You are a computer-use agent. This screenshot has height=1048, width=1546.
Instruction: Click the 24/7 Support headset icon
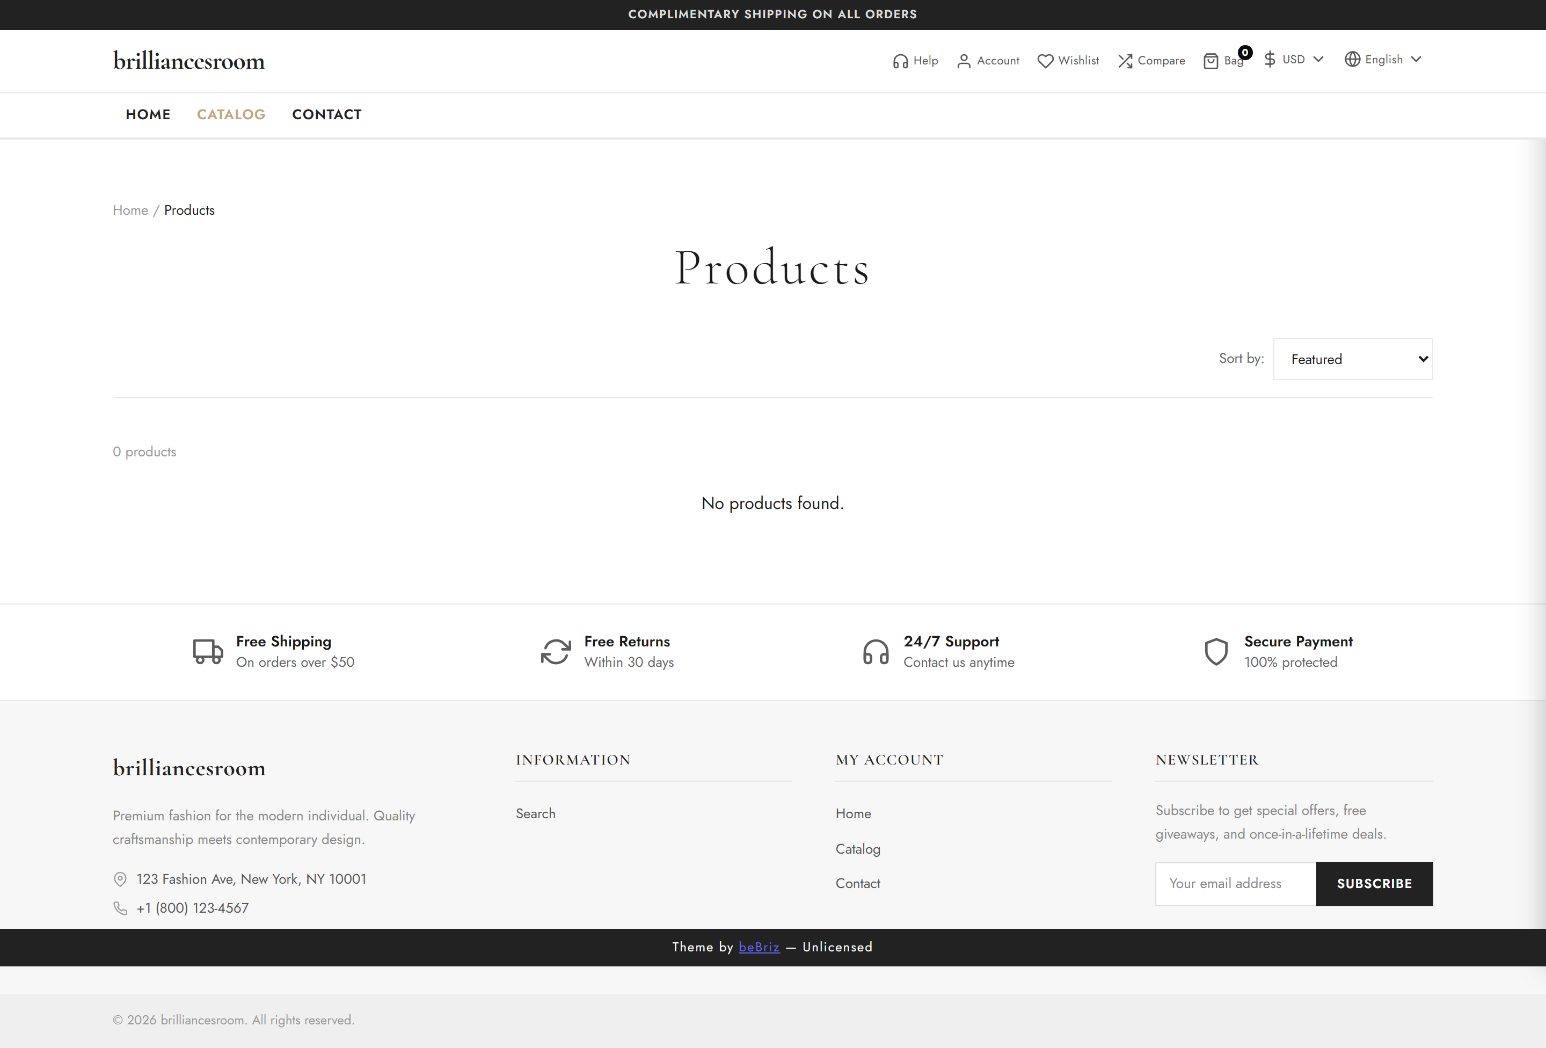pyautogui.click(x=876, y=651)
